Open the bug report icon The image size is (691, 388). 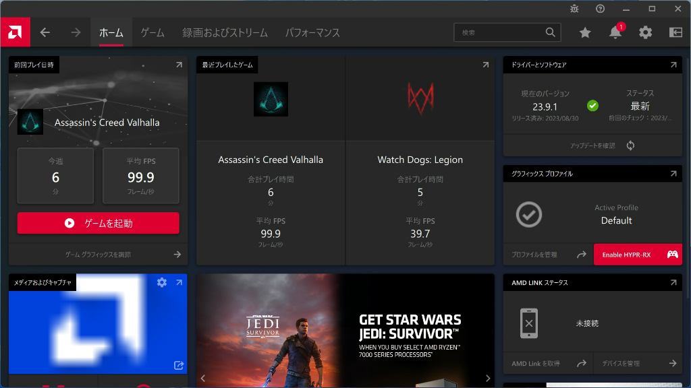[574, 9]
